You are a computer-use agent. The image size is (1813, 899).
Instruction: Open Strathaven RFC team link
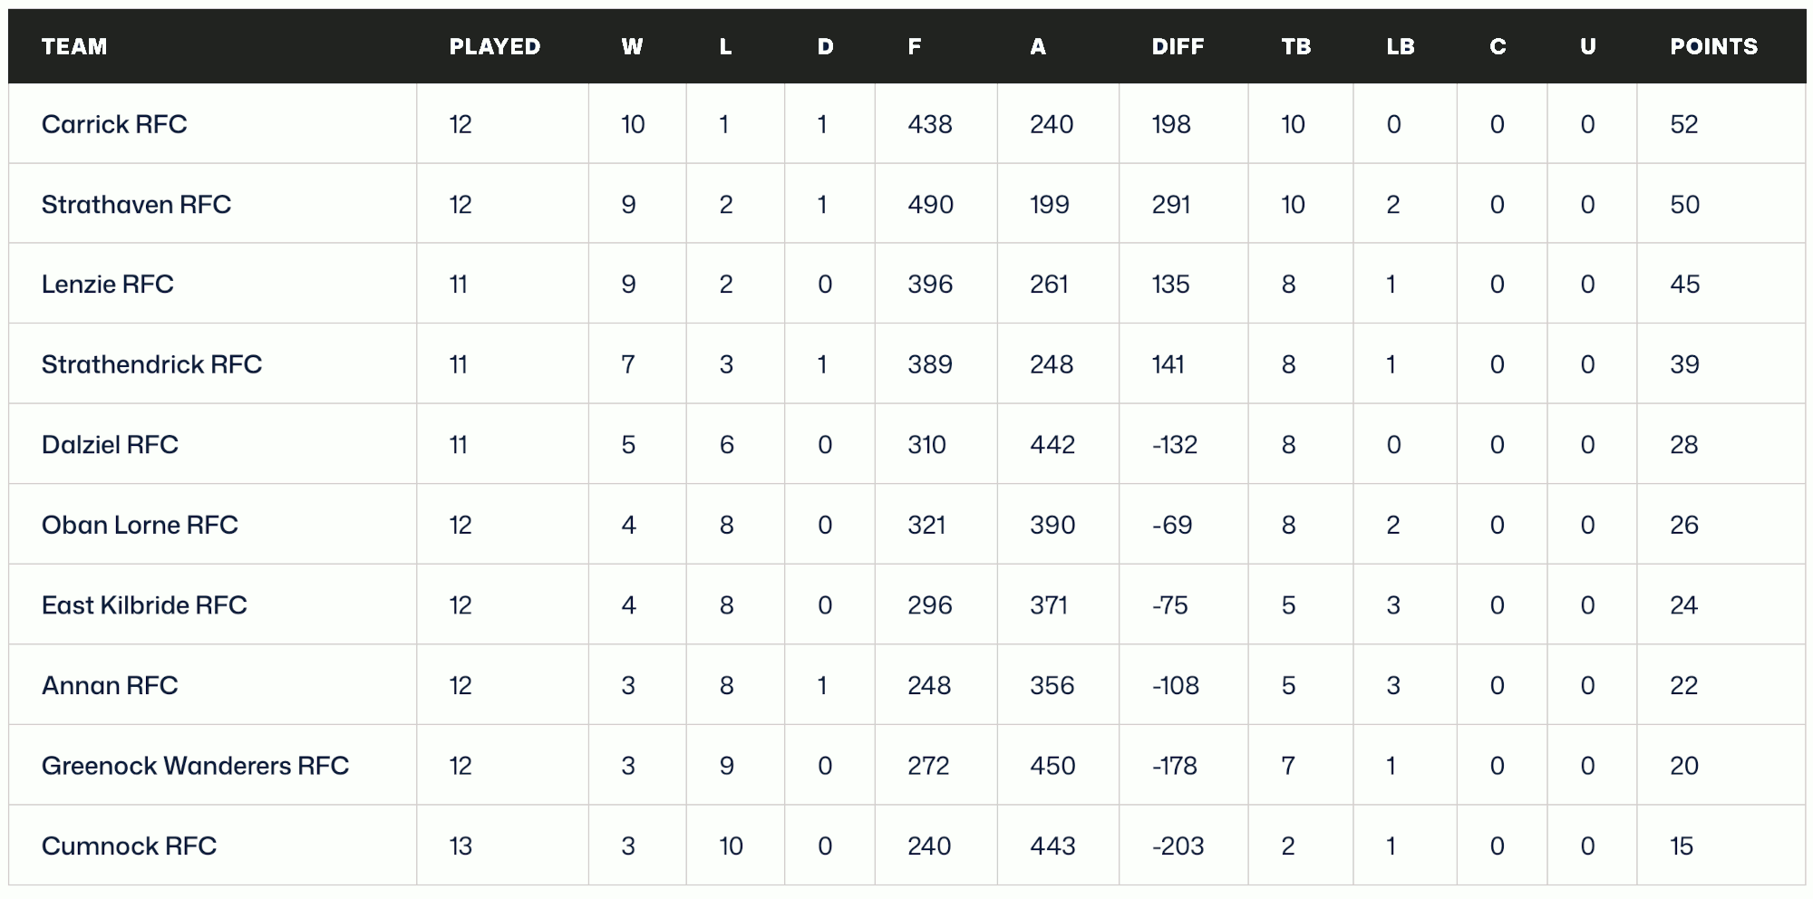coord(136,205)
